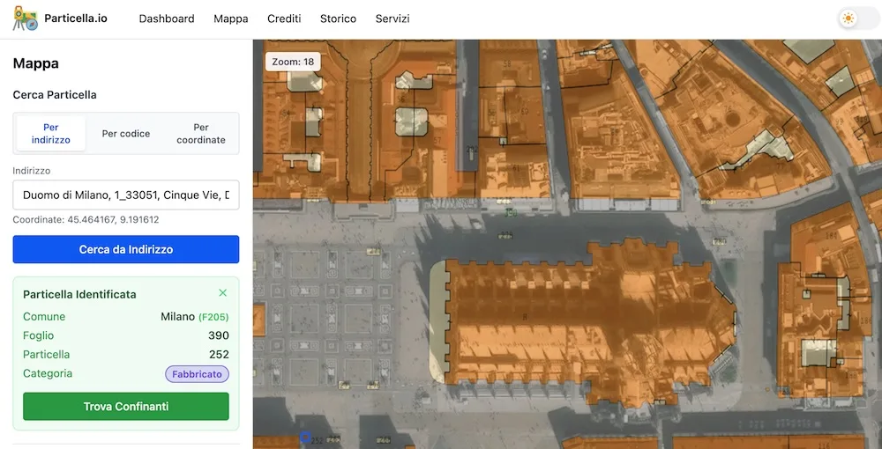Click the blue parcel marker labeled 252

pos(305,438)
